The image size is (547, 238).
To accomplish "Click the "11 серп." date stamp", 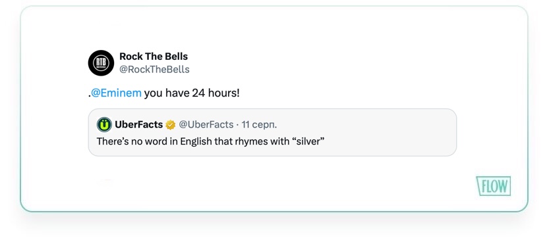I will pyautogui.click(x=259, y=124).
